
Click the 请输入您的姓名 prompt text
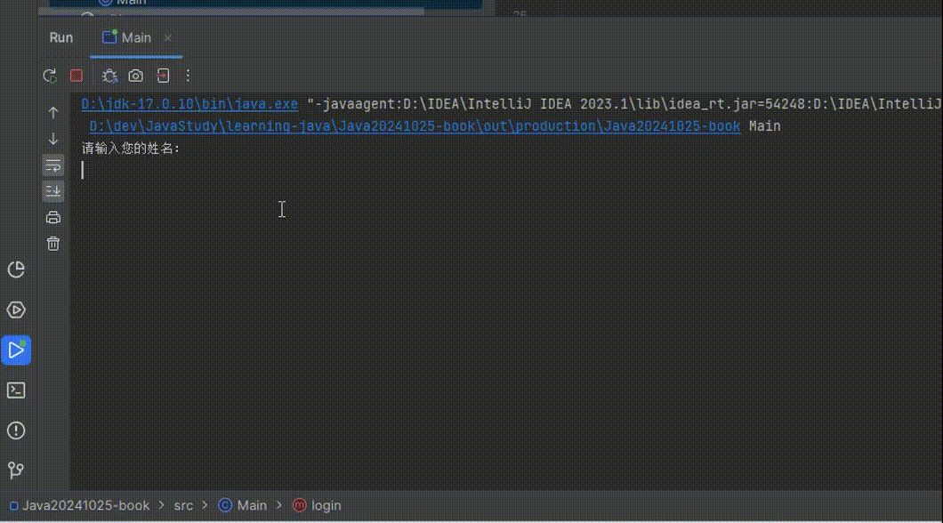pos(131,149)
